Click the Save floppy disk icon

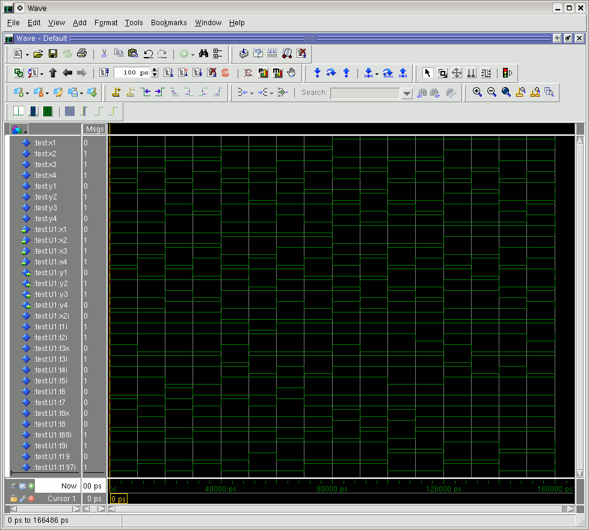(x=52, y=53)
